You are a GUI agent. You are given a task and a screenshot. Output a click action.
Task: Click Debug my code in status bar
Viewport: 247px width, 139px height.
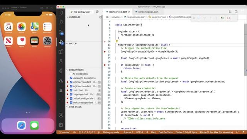[111, 132]
